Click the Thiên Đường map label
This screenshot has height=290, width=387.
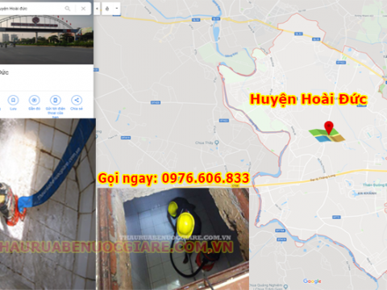pos(375,184)
